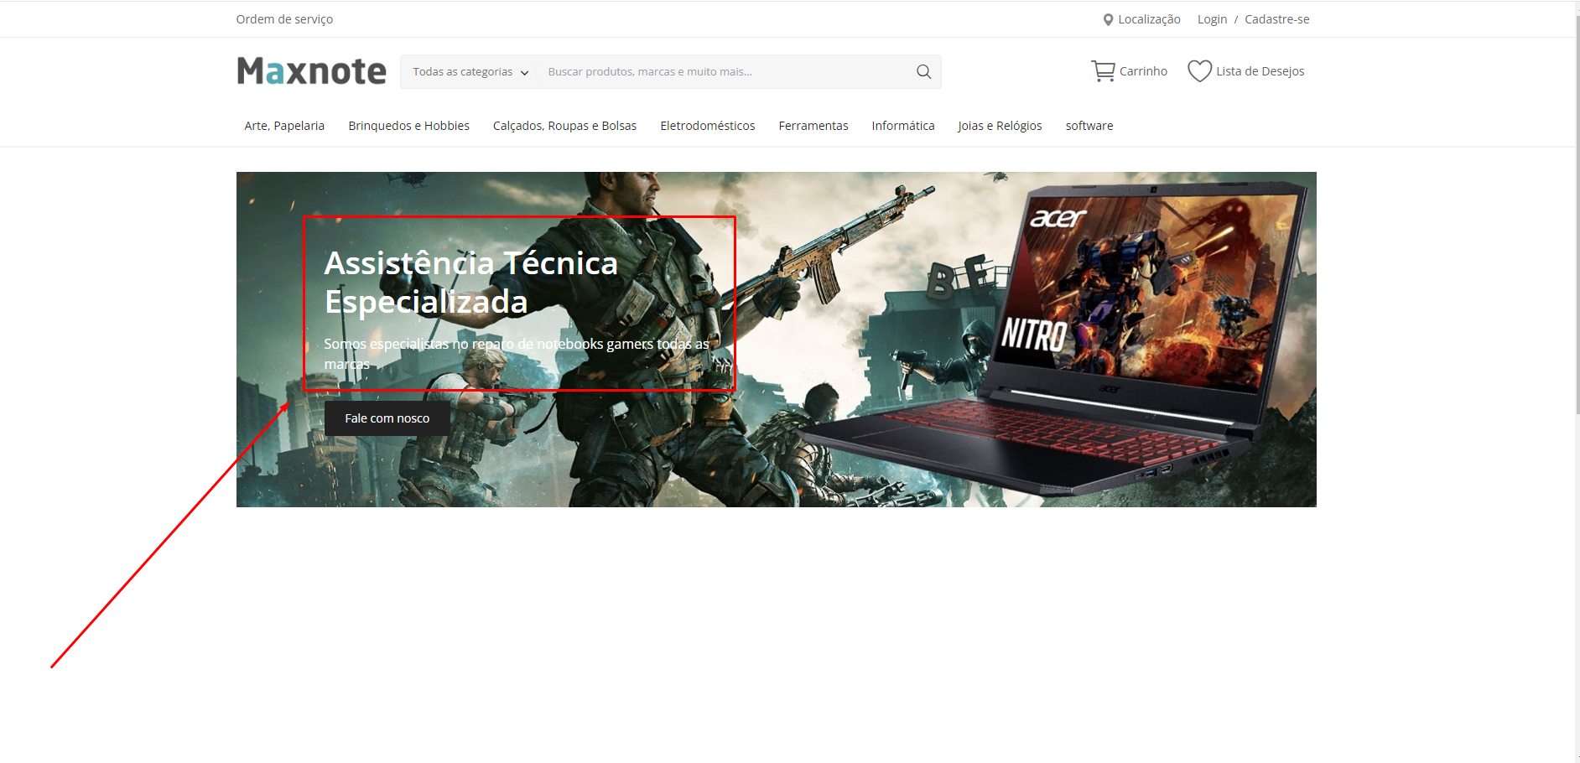
Task: Focus the Buscar produtos search field
Action: pos(725,72)
